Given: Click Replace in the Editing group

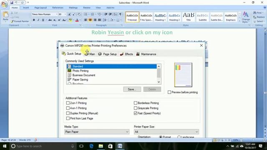Looking at the screenshot, I should [x=259, y=17].
